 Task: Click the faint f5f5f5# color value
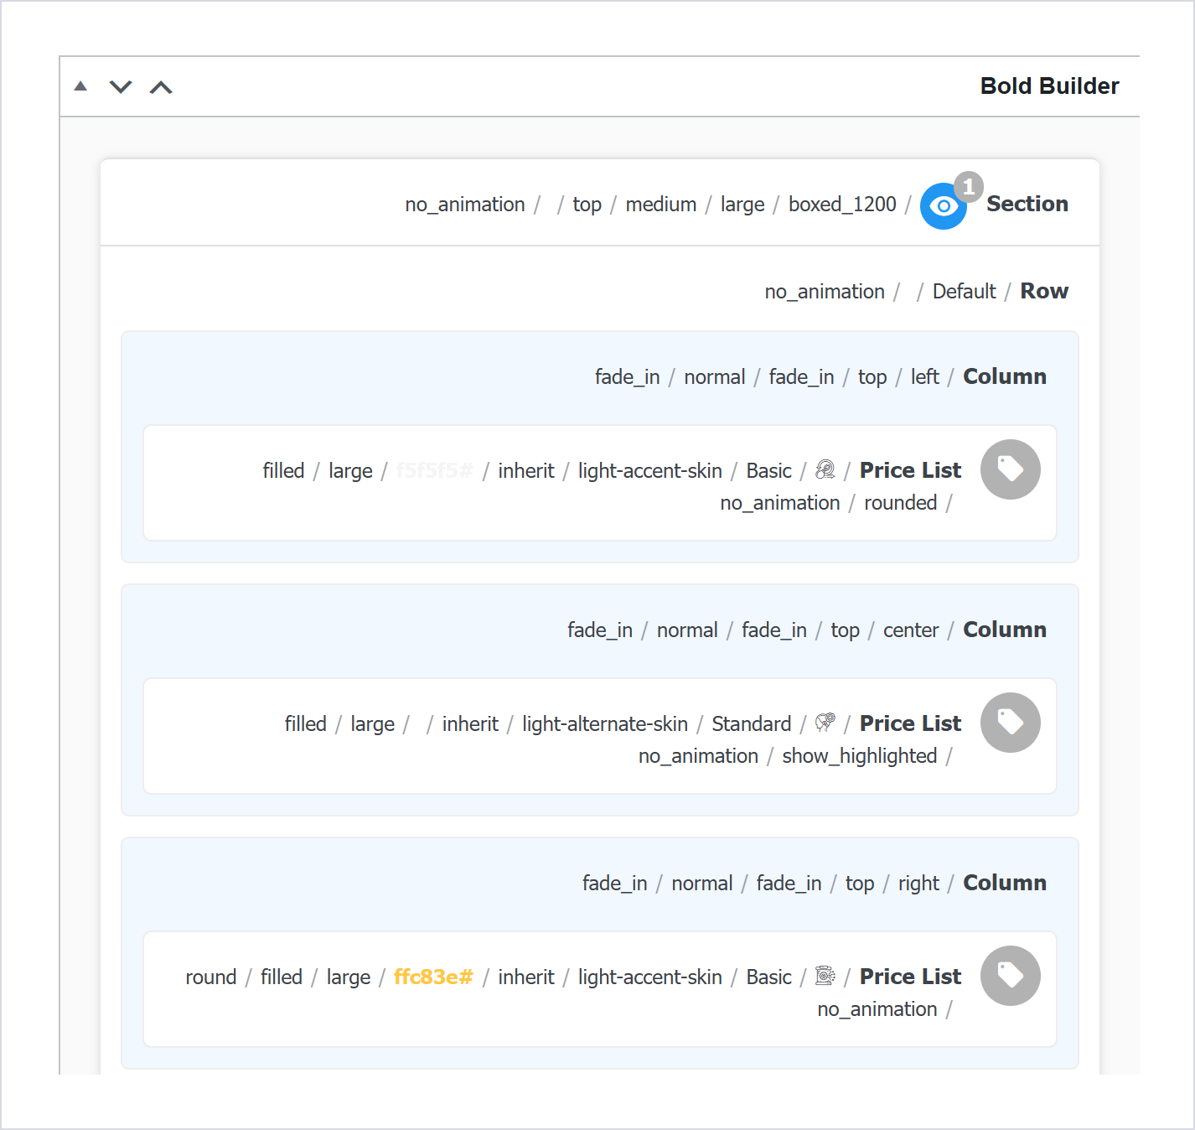click(x=435, y=470)
